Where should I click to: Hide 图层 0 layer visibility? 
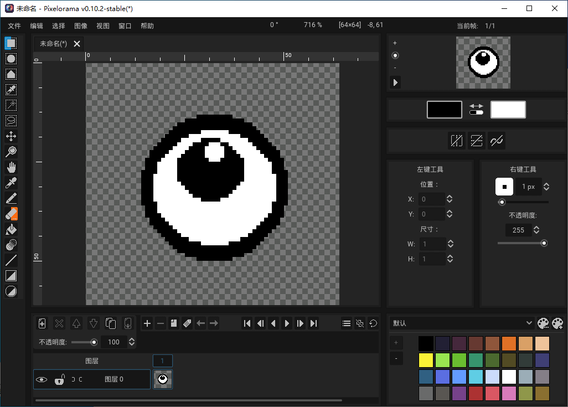pos(43,379)
